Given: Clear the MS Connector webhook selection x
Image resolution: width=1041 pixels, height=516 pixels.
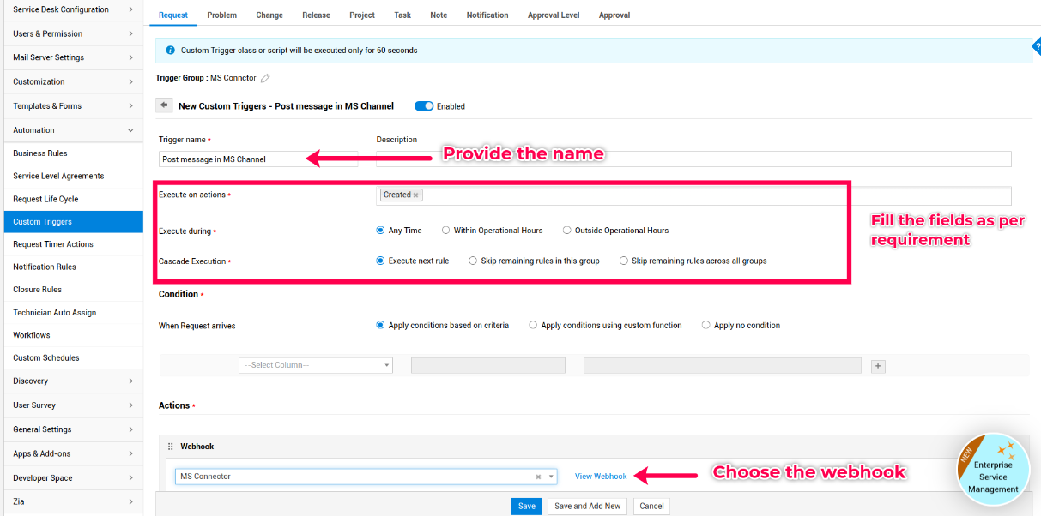Looking at the screenshot, I should (538, 477).
